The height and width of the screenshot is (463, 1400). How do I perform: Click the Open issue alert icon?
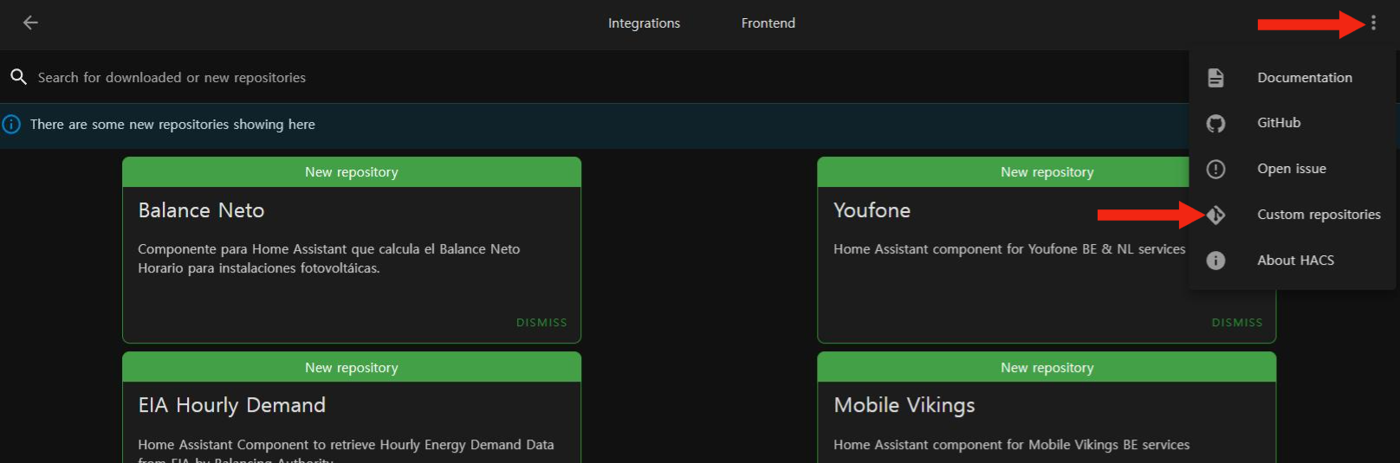pyautogui.click(x=1215, y=170)
